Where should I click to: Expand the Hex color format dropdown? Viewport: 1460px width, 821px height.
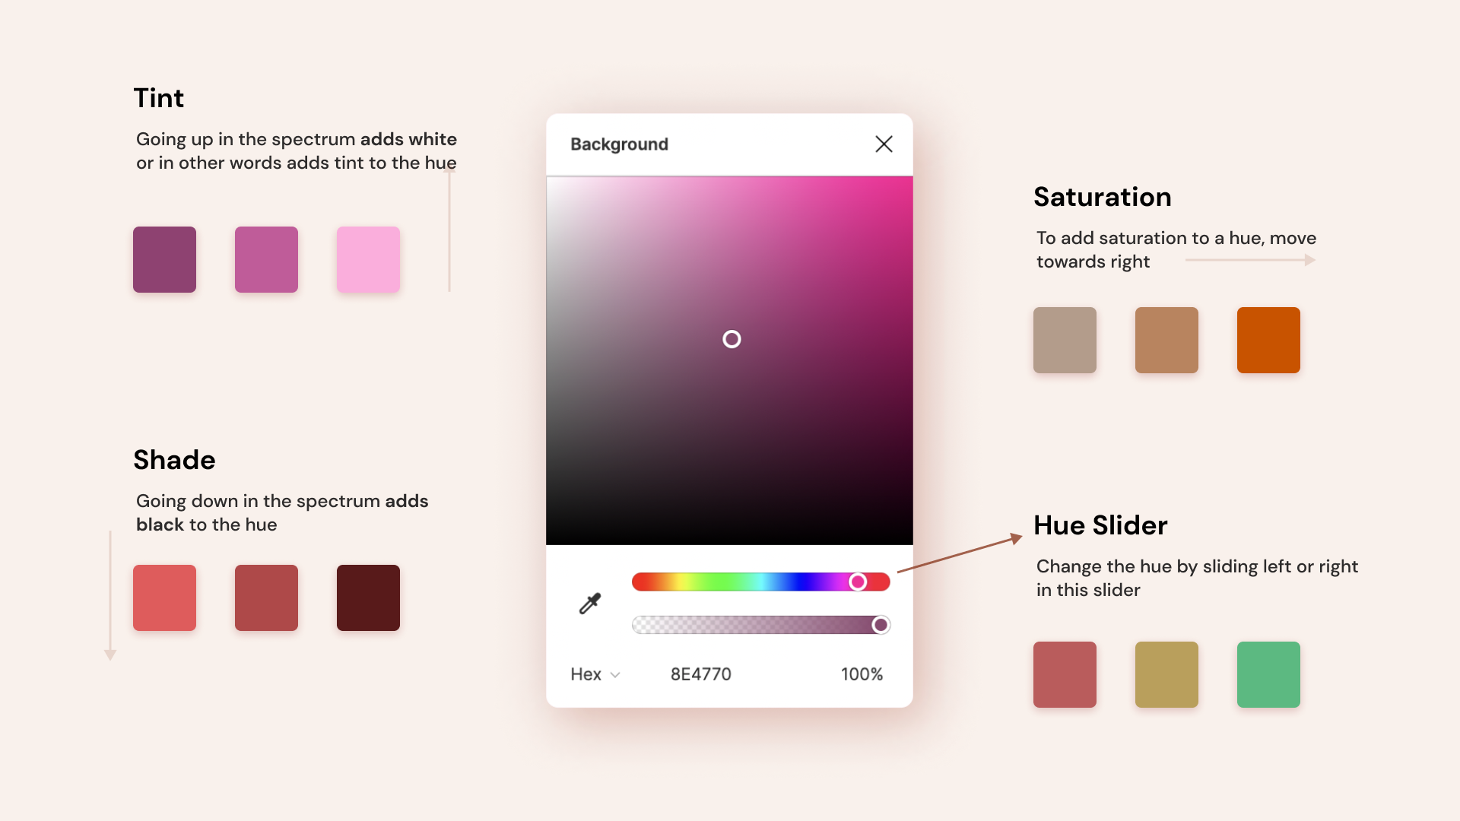tap(592, 674)
